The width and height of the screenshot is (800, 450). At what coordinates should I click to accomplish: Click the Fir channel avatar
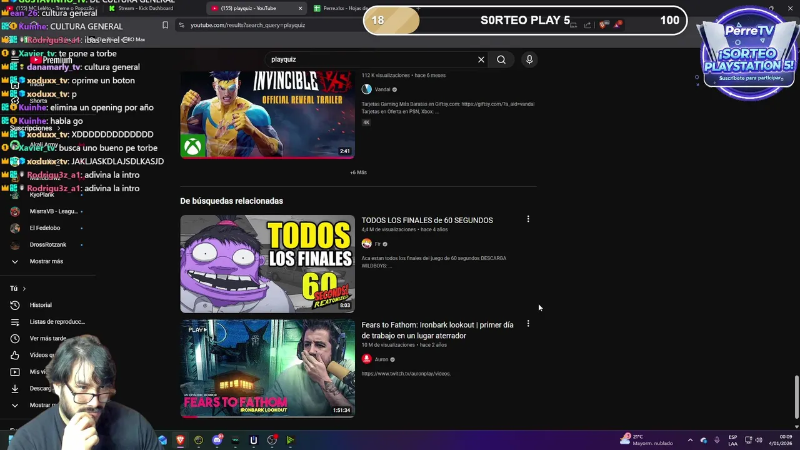pos(367,244)
